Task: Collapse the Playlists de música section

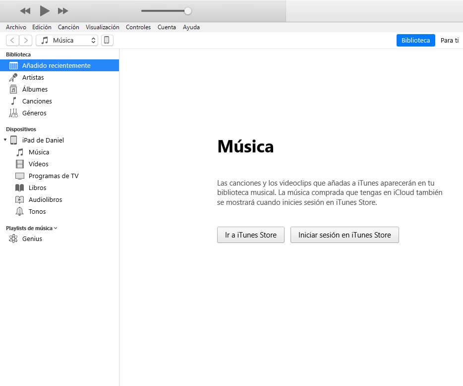Action: [x=56, y=228]
